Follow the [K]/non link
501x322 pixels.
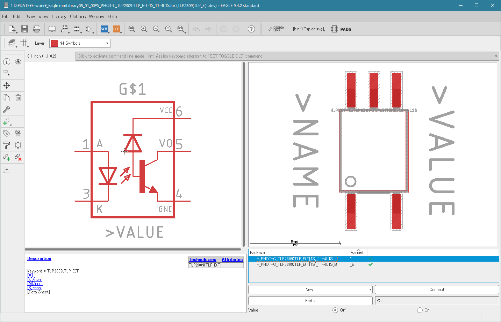[x=34, y=279]
